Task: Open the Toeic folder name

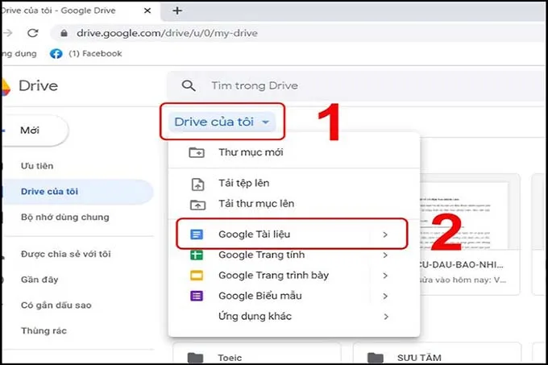Action: (230, 358)
